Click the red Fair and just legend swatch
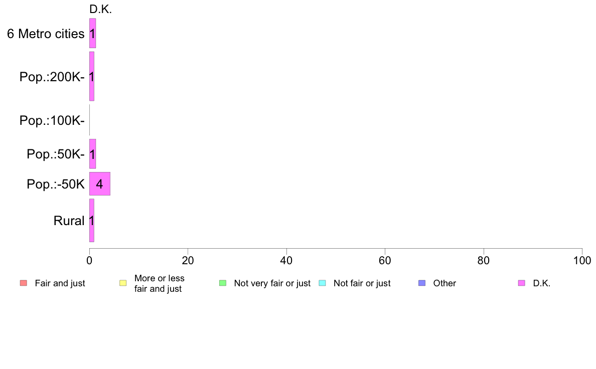The image size is (596, 369). point(24,283)
